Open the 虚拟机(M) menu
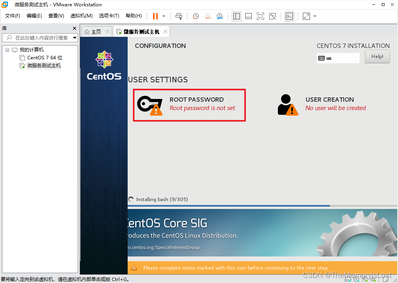 tap(81, 16)
